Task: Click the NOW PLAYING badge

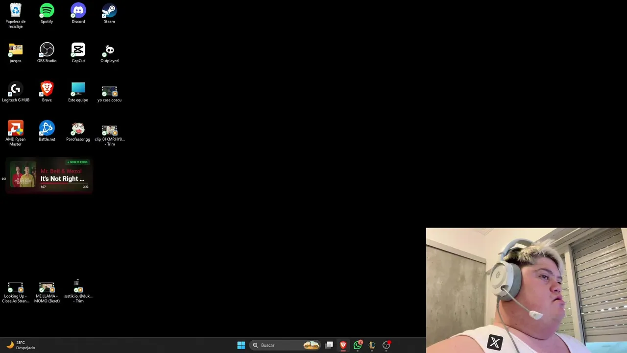Action: [77, 162]
